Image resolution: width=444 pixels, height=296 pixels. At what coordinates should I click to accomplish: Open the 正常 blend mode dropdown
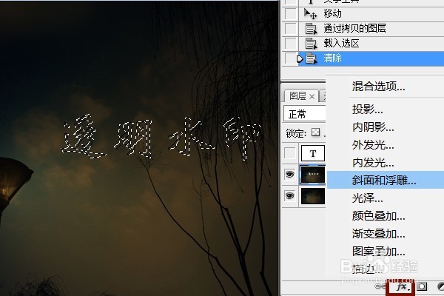click(305, 114)
